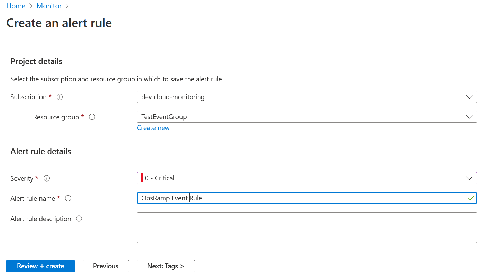Click the Previous button
This screenshot has height=279, width=503.
[x=106, y=266]
